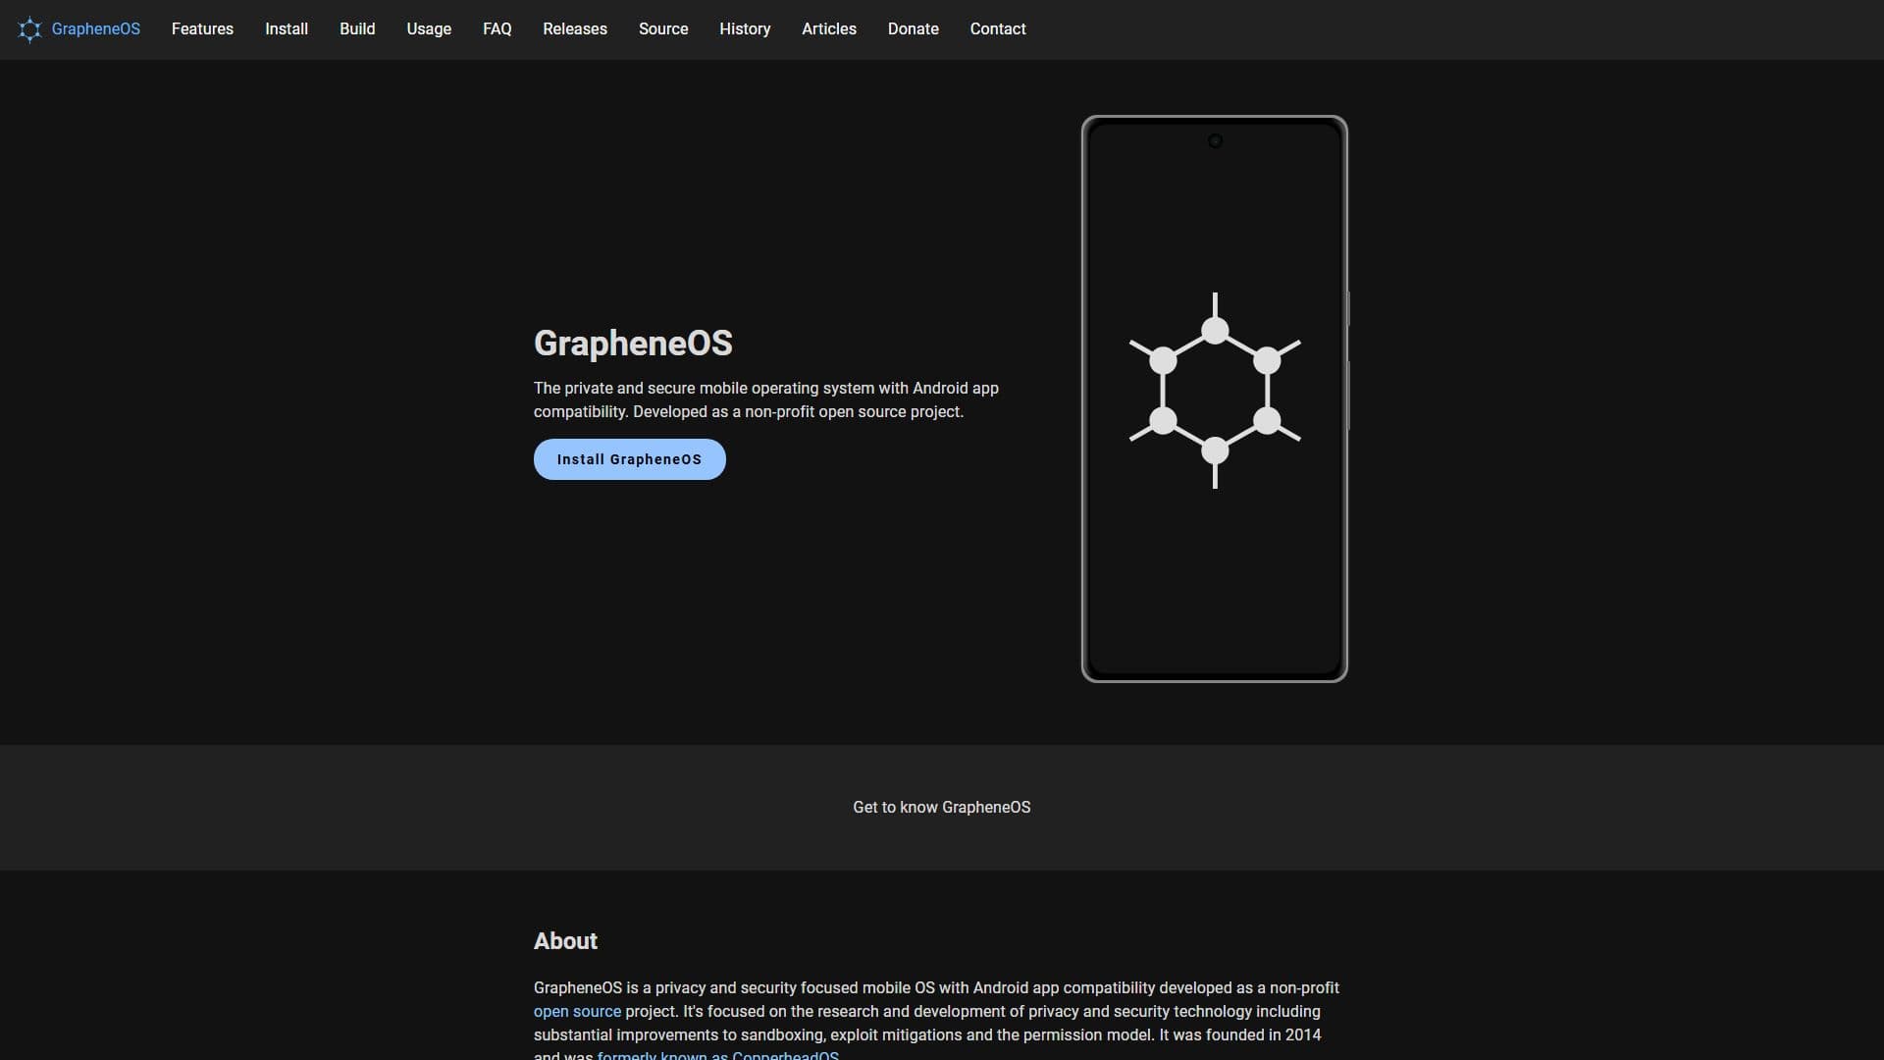This screenshot has width=1884, height=1060.
Task: Click the graphene hexagon logo on phone
Action: [x=1215, y=391]
